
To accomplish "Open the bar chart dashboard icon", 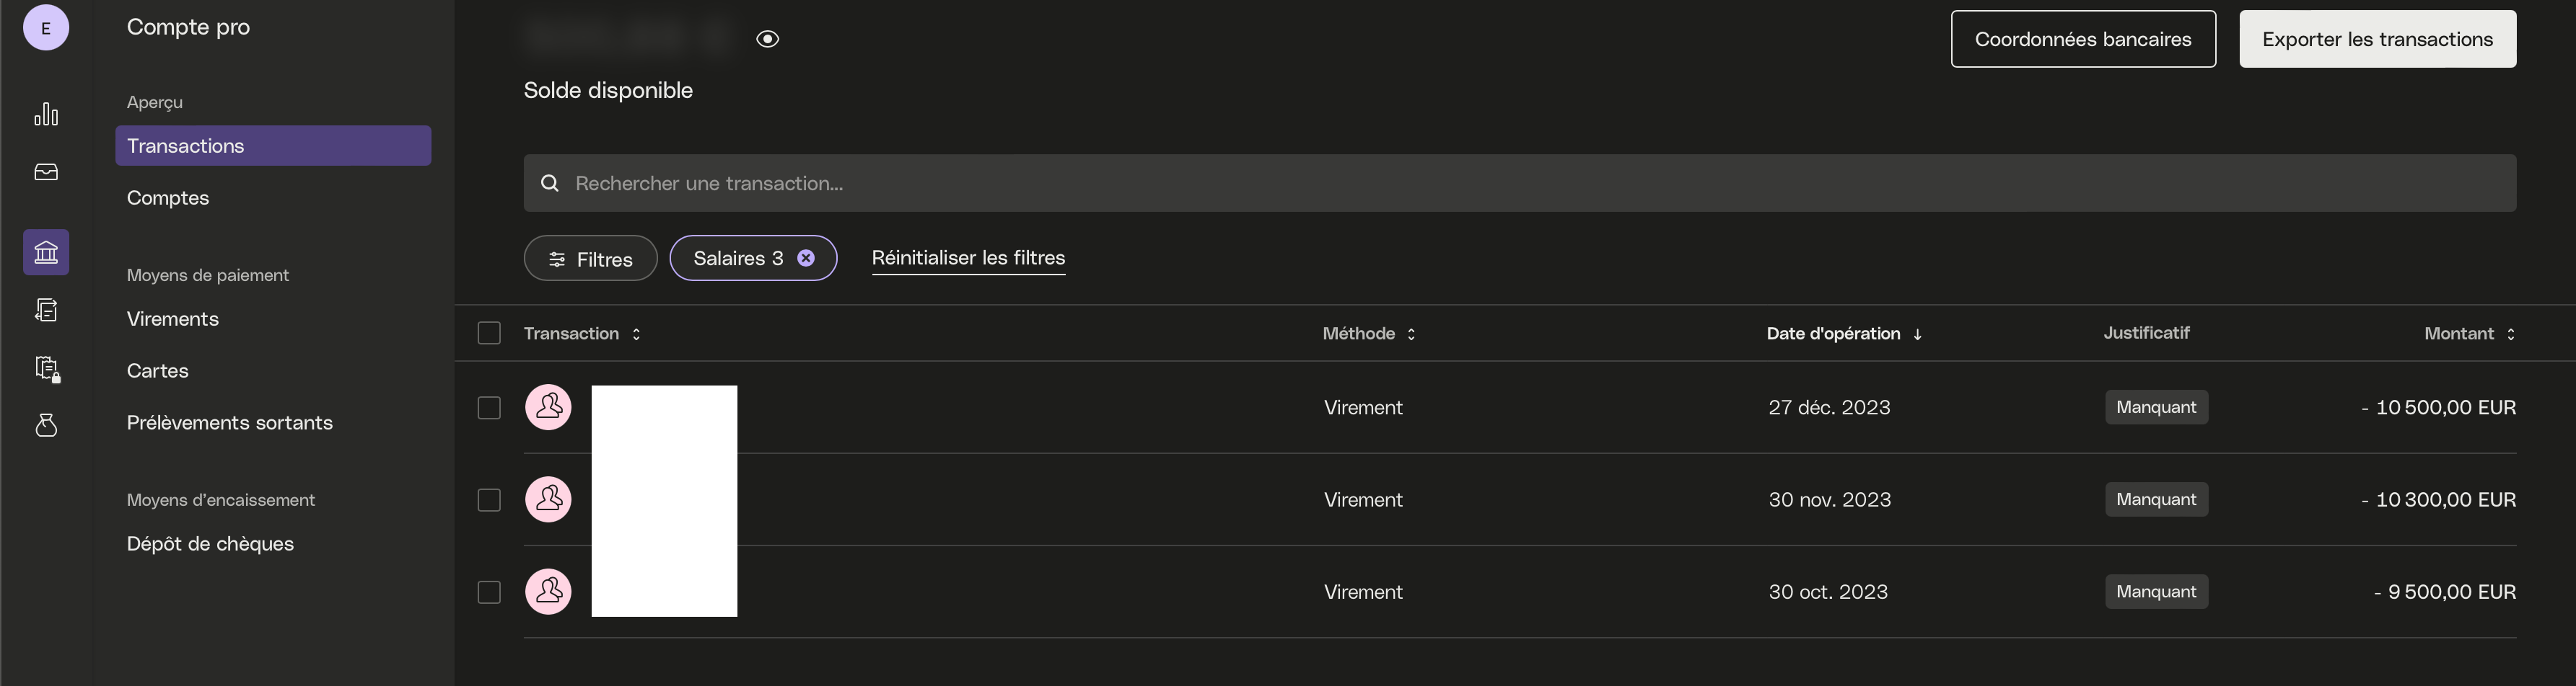I will point(46,114).
